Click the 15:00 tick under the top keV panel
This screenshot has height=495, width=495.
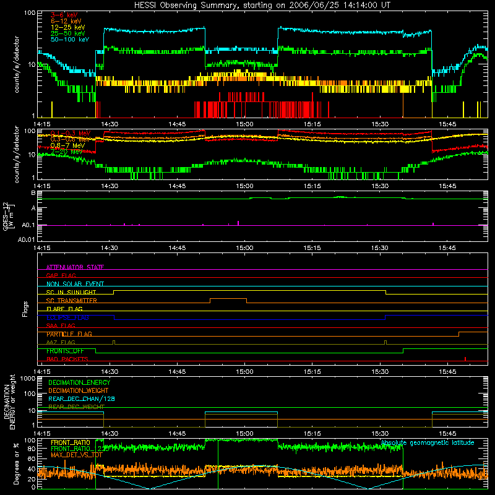[244, 124]
